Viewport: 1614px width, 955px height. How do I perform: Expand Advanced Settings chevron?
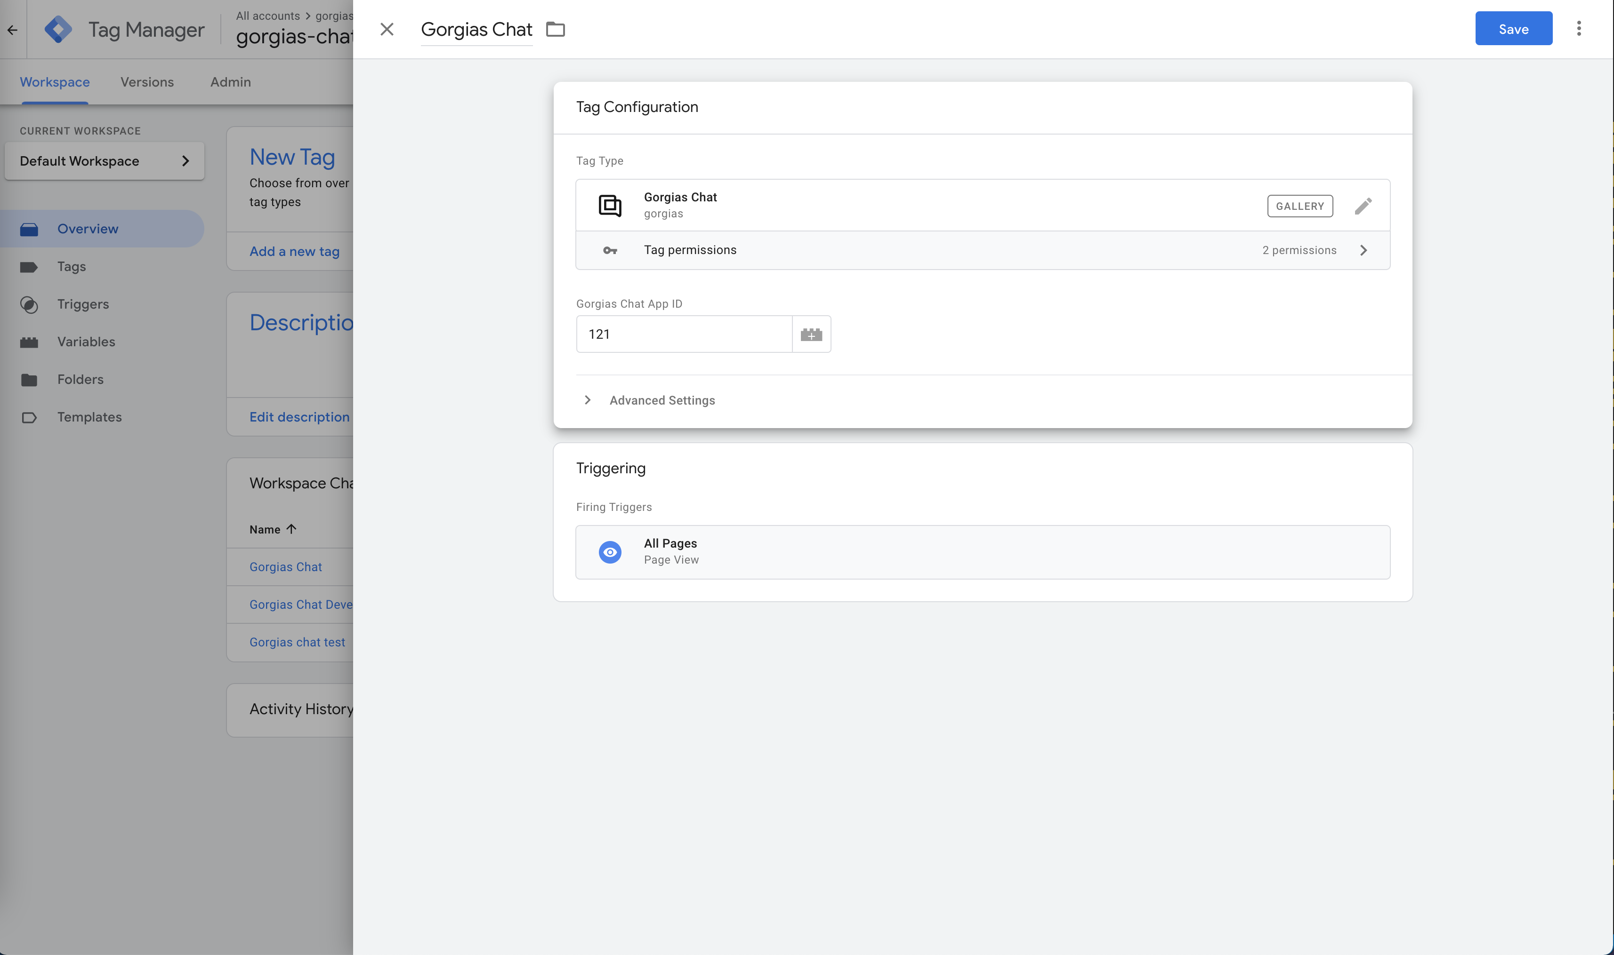pos(588,400)
